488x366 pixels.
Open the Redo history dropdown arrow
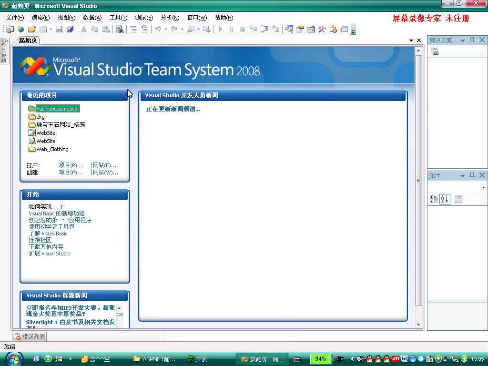pyautogui.click(x=182, y=30)
